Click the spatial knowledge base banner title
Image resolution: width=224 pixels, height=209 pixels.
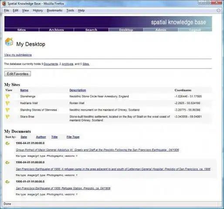(178, 22)
